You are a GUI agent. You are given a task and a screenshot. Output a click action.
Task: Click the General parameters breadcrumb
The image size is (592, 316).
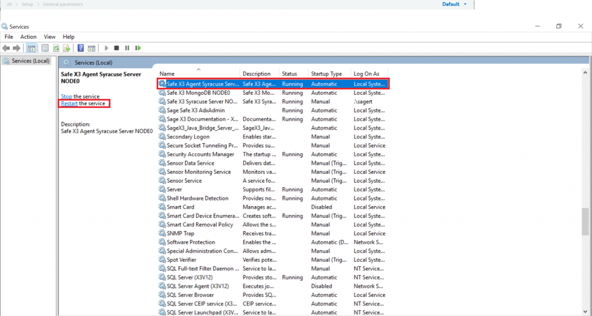(x=62, y=4)
